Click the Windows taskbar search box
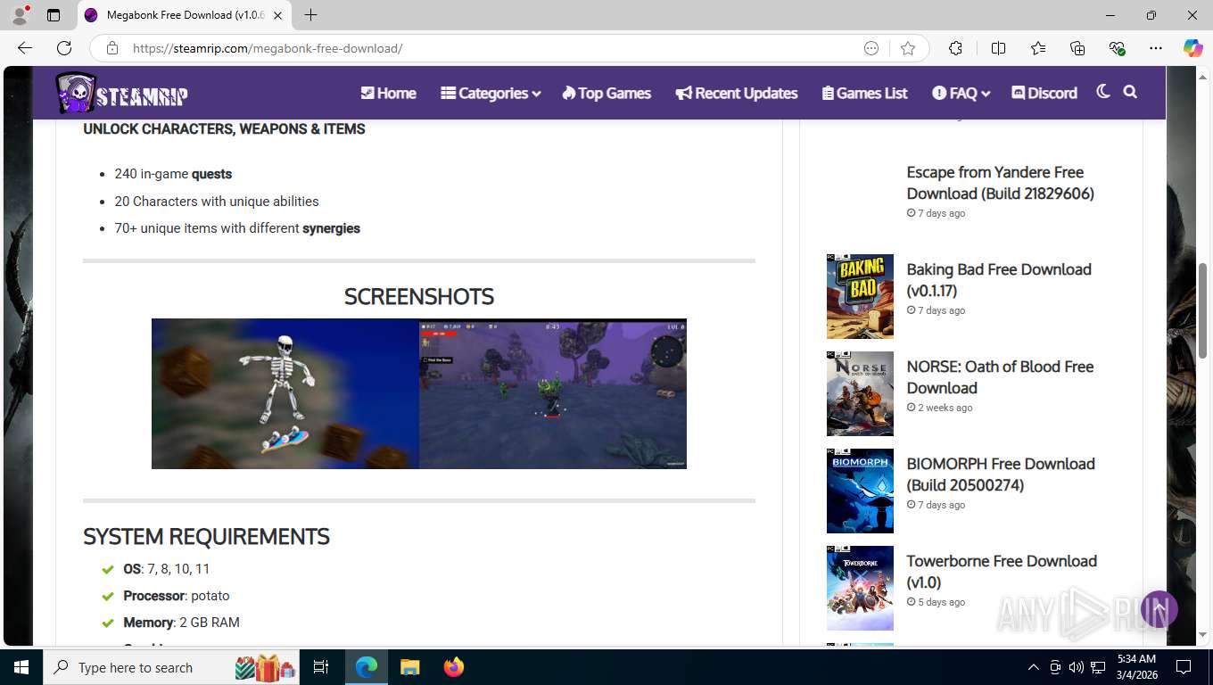The image size is (1213, 685). tap(171, 667)
